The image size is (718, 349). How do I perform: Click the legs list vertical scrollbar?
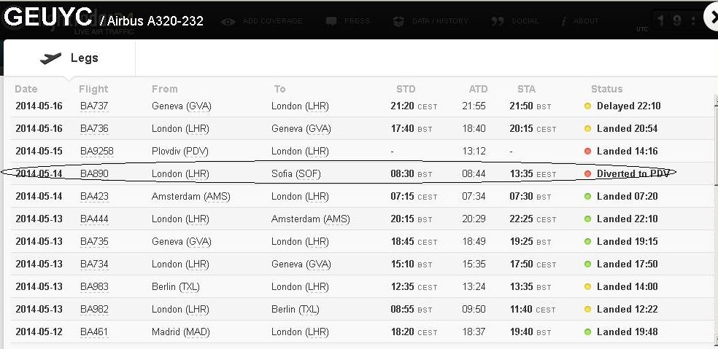click(714, 219)
